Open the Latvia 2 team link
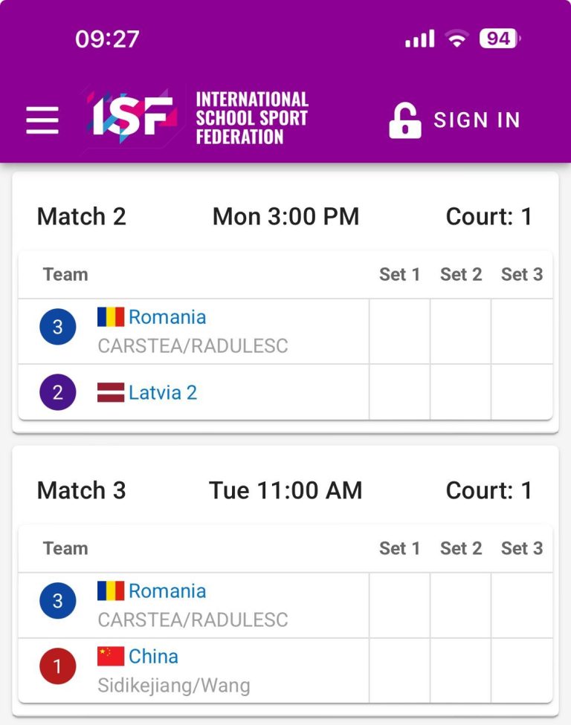The width and height of the screenshot is (571, 725). [163, 392]
